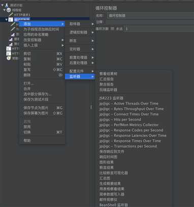
Task: Choose 选中部分保存为... entry
Action: (x=42, y=94)
